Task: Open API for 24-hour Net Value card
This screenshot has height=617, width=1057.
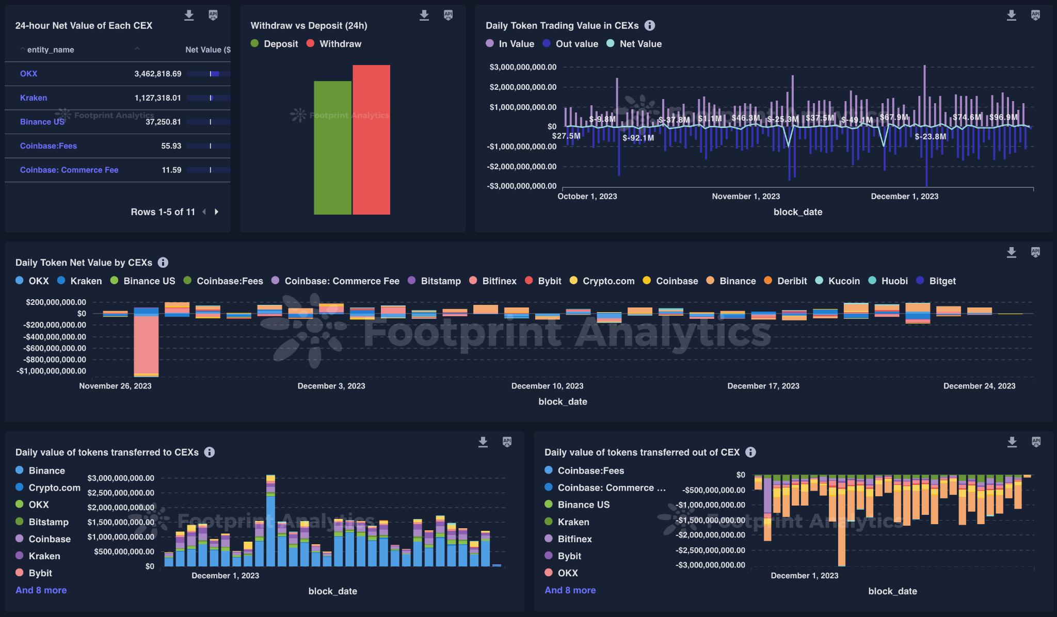Action: (x=213, y=15)
